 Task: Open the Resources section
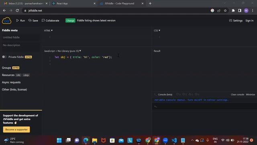pos(8,75)
